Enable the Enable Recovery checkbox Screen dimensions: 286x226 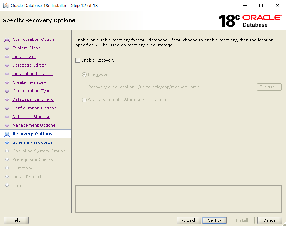tap(77, 60)
